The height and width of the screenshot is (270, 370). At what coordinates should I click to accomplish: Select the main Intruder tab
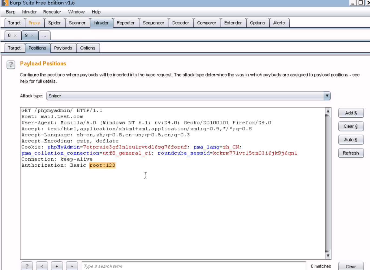pyautogui.click(x=101, y=23)
